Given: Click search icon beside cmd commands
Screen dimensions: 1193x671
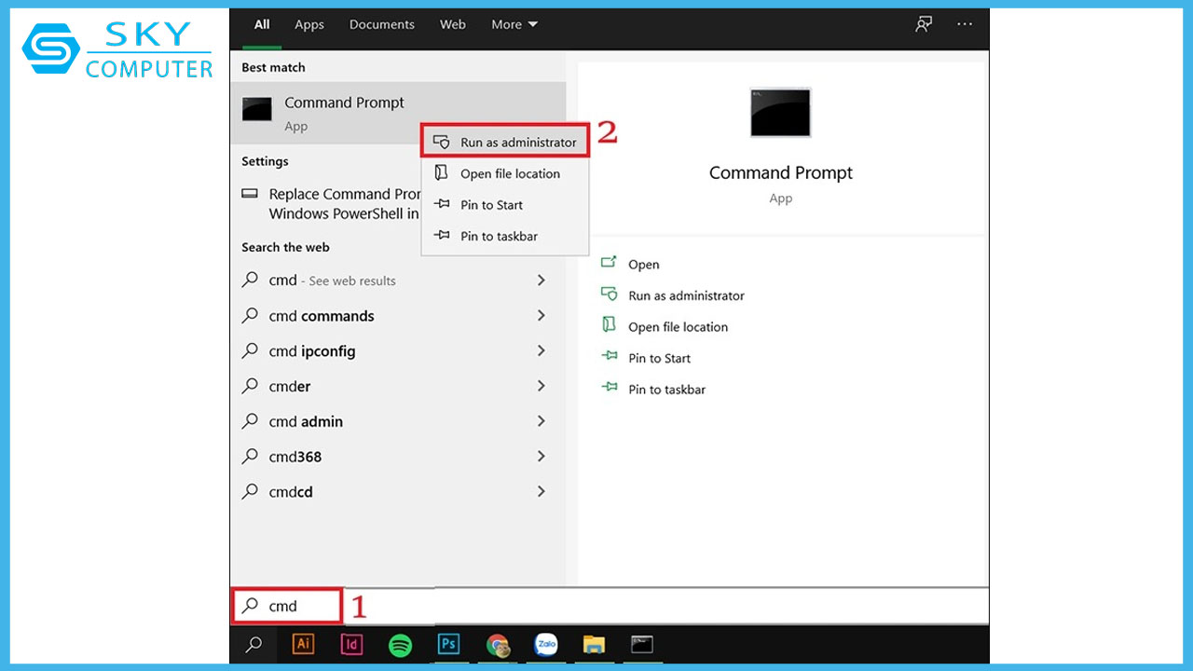Looking at the screenshot, I should tap(250, 315).
